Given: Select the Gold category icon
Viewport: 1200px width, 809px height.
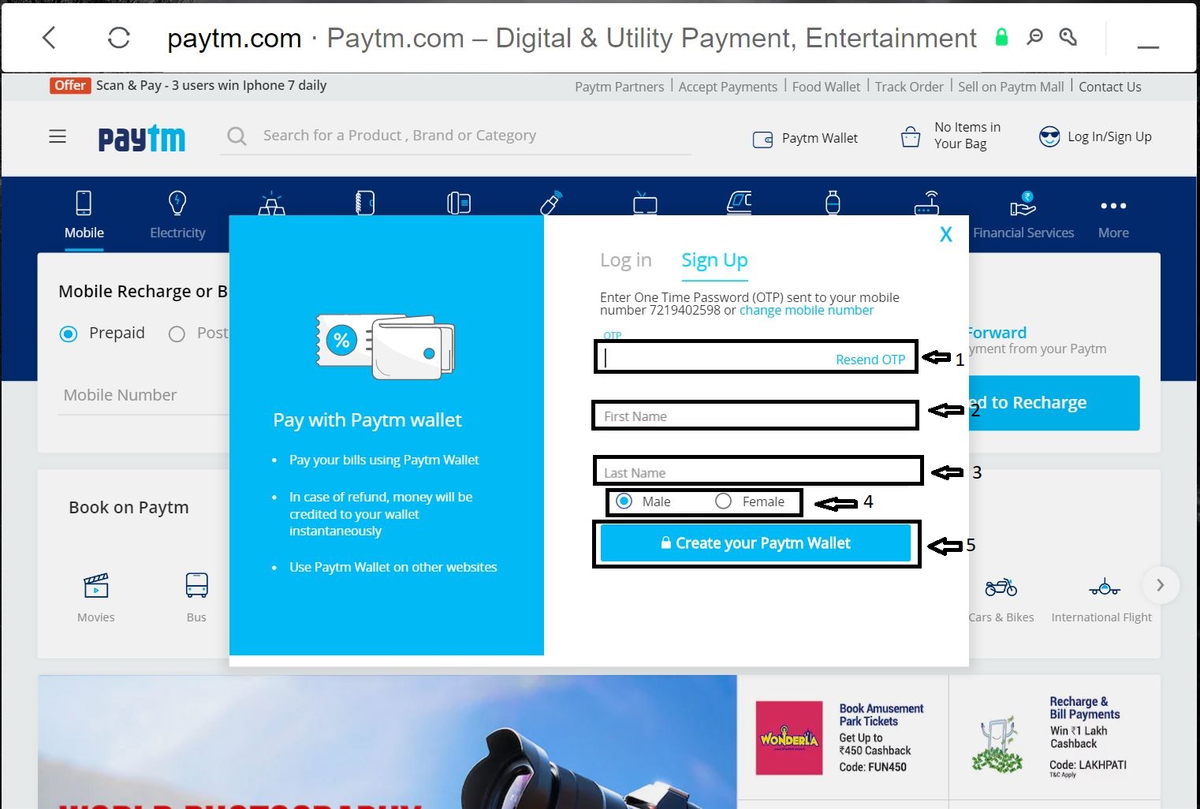Looking at the screenshot, I should [271, 205].
